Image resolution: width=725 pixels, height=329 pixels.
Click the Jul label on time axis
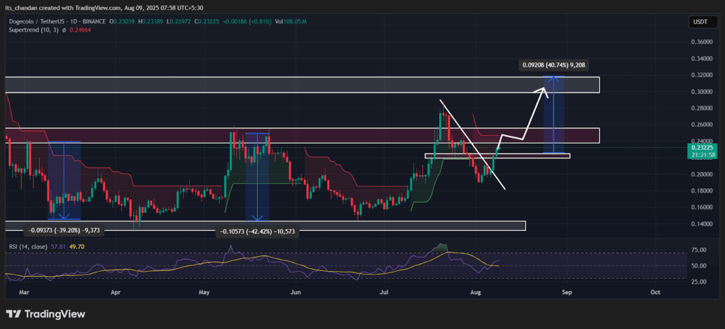coord(384,292)
